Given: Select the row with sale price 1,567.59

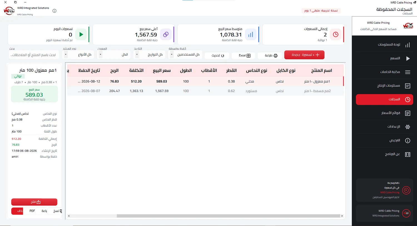Looking at the screenshot, I should pos(205,91).
